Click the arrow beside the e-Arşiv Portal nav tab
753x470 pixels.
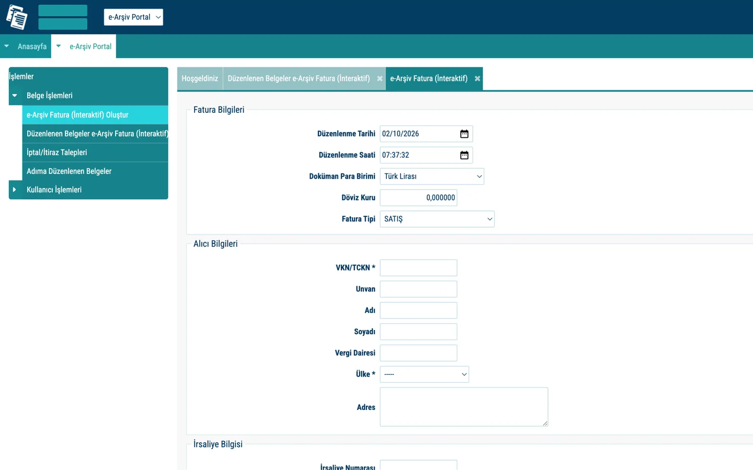point(59,46)
